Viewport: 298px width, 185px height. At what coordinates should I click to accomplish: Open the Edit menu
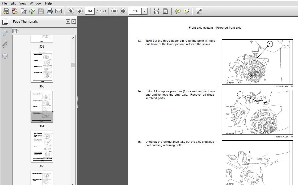13,3
